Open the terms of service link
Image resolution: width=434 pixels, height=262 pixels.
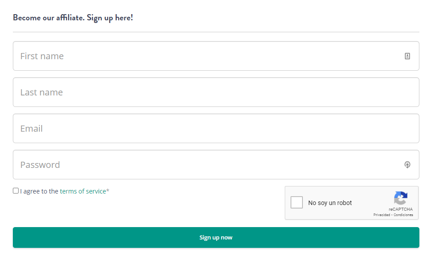[x=83, y=191]
